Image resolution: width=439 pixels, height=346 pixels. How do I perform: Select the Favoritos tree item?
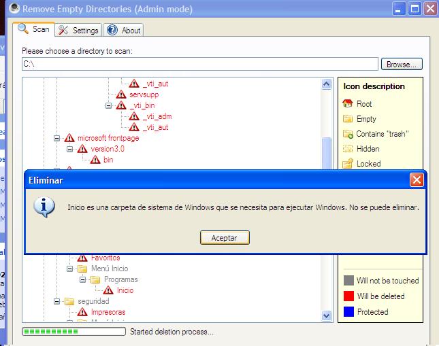point(105,258)
